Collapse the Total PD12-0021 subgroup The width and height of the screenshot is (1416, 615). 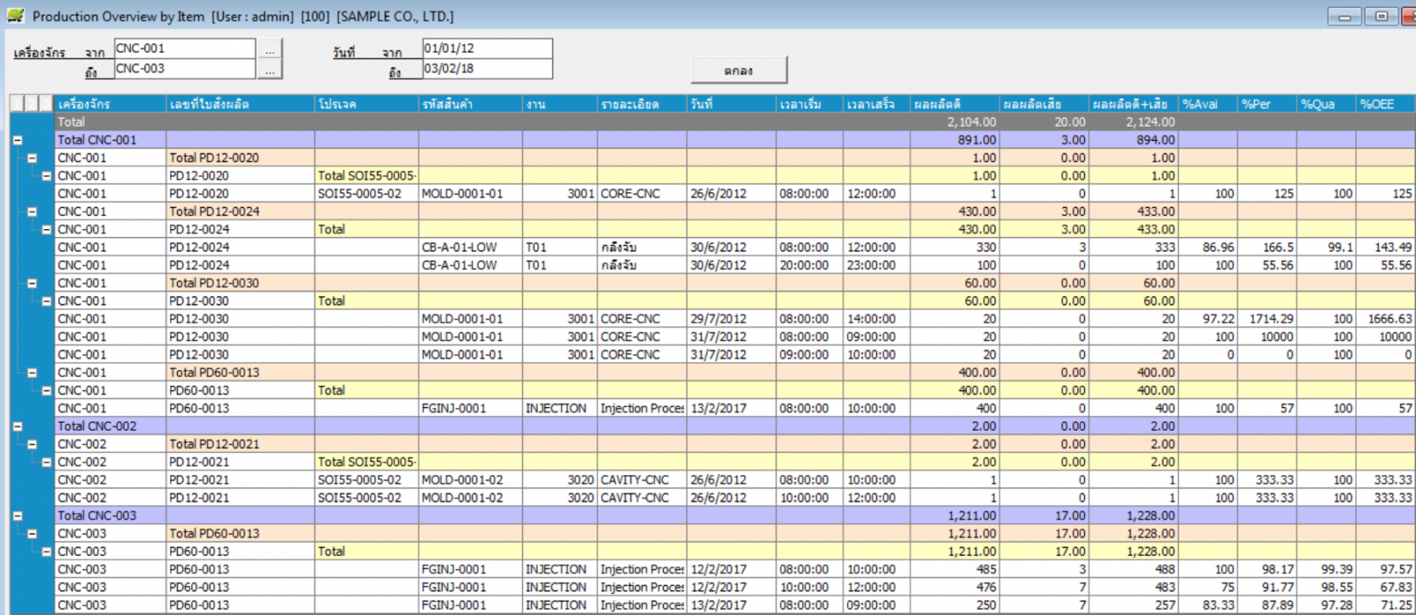pos(32,444)
